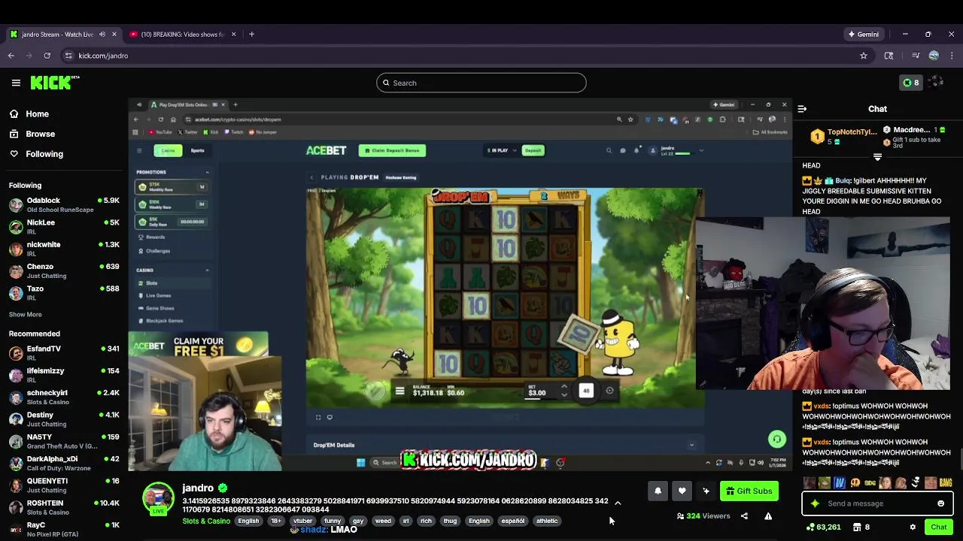Toggle stream notifications bell
The image size is (963, 541).
658,491
